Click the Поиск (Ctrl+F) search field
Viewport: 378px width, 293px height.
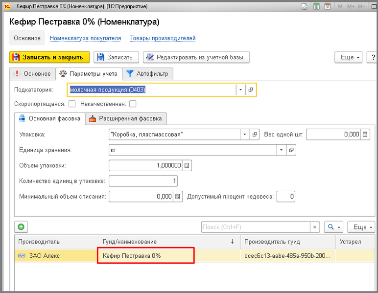tap(256, 227)
